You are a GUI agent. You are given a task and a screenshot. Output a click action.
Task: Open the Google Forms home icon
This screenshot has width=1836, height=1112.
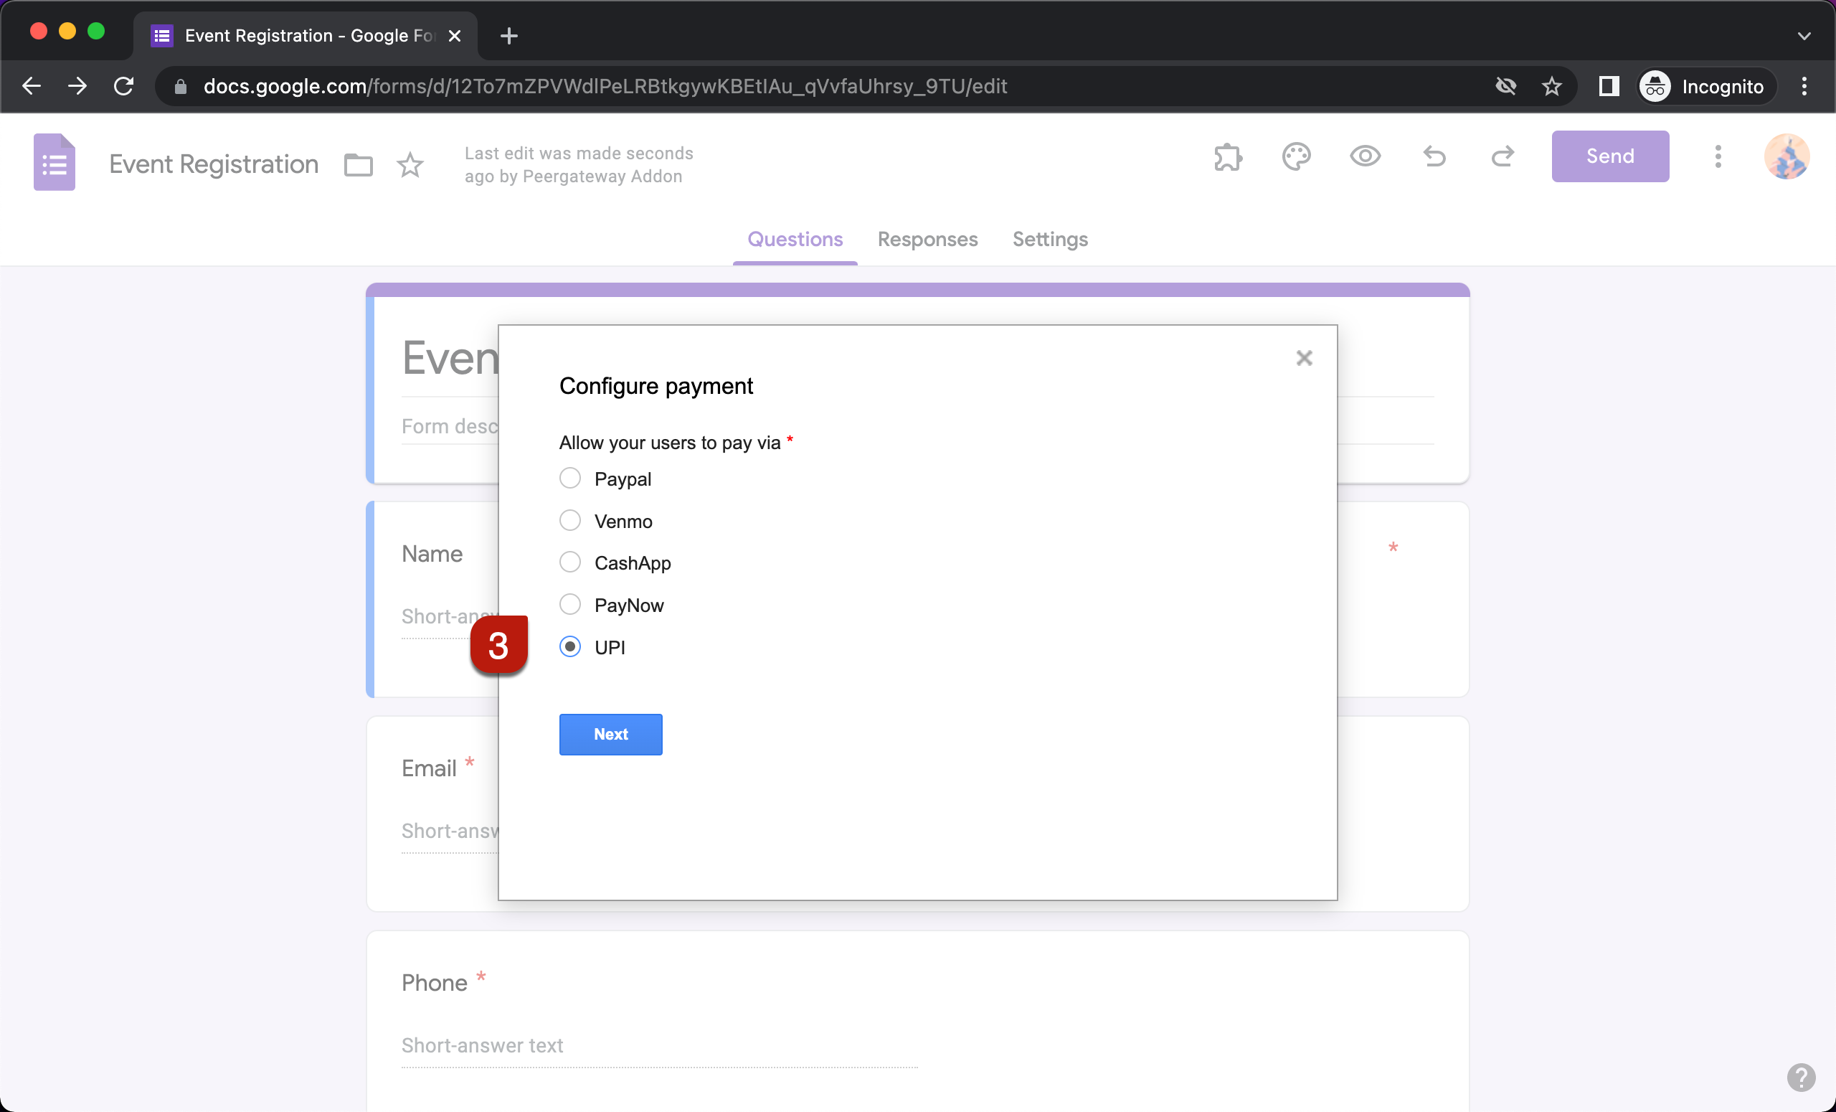tap(54, 161)
